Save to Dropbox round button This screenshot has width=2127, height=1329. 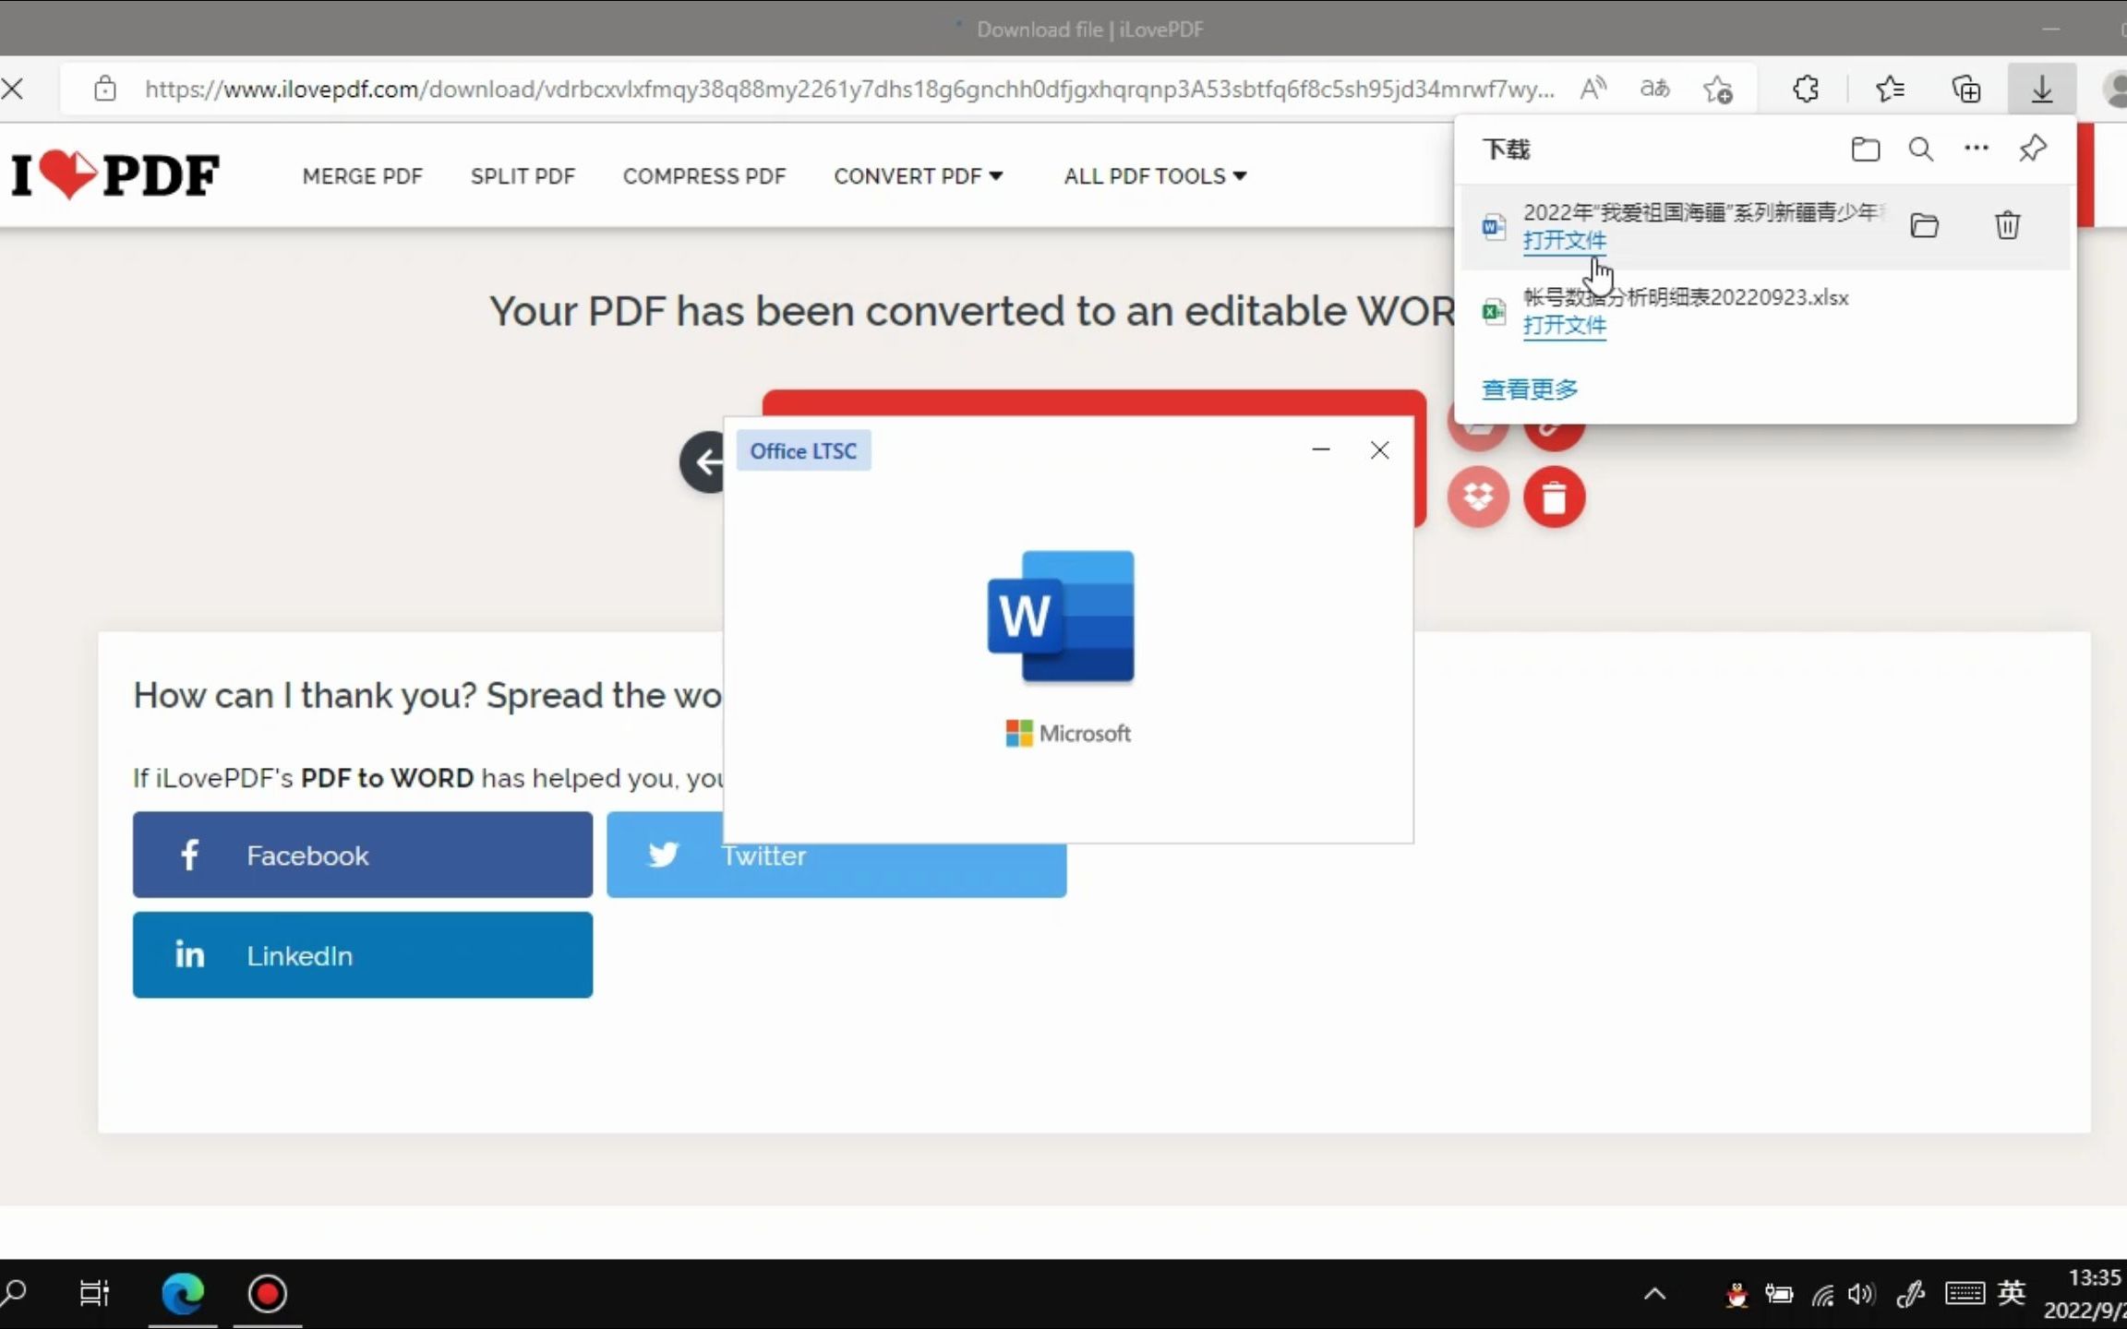[1478, 497]
